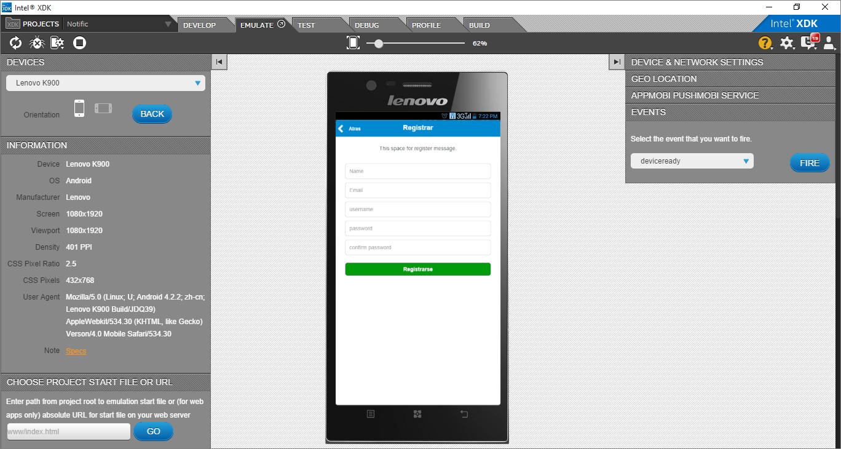Click the CSS Pixel Ratio 2.5 value

point(71,264)
